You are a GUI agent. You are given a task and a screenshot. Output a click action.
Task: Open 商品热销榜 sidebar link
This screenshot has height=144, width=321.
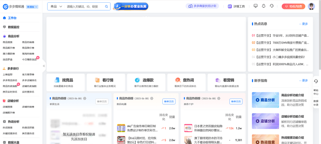coord(28,42)
